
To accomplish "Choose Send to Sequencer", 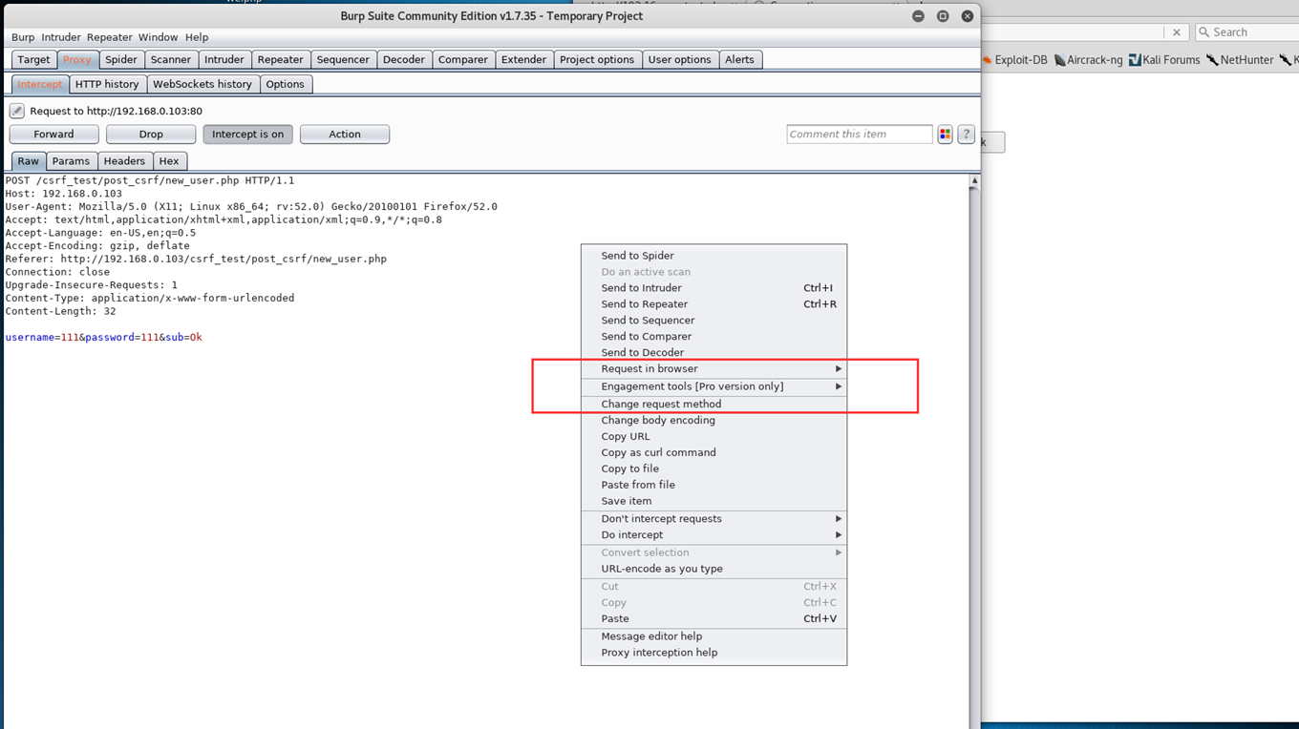I will click(713, 321).
